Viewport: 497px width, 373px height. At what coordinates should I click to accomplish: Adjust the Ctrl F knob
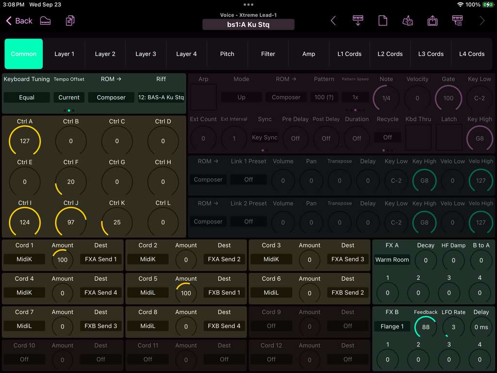[x=71, y=182]
